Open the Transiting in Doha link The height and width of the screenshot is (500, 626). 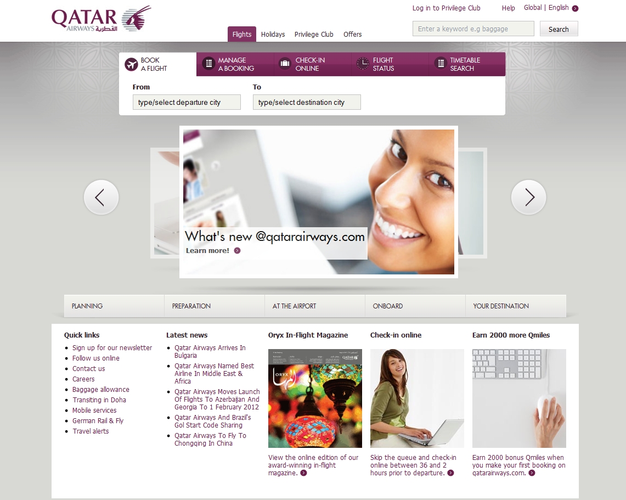click(99, 400)
